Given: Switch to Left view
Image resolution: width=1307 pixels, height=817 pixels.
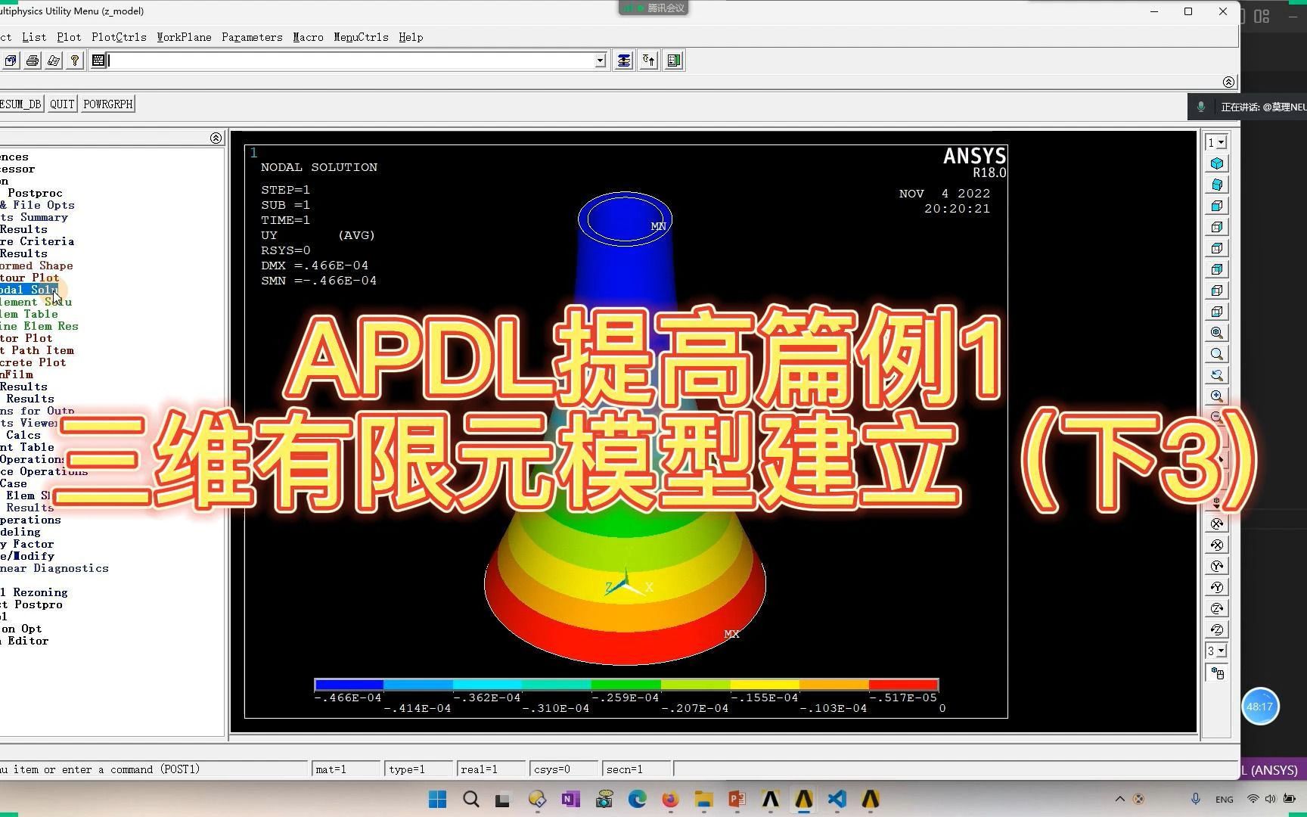Looking at the screenshot, I should [1217, 290].
